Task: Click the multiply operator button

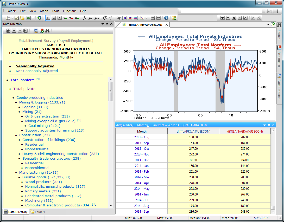Action: [x=234, y=18]
